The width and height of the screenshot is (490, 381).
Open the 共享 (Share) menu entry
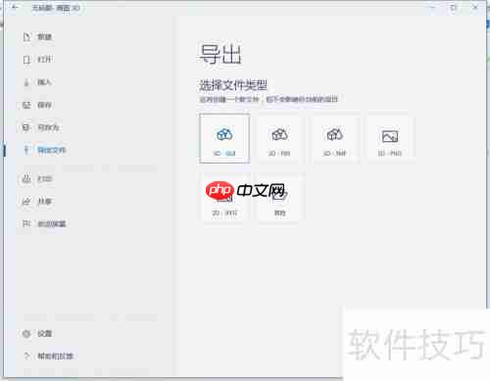click(37, 202)
